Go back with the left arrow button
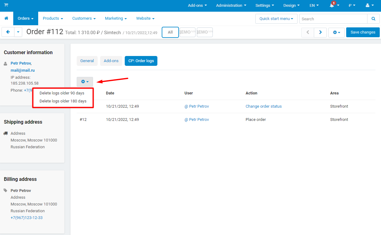 (x=8, y=32)
